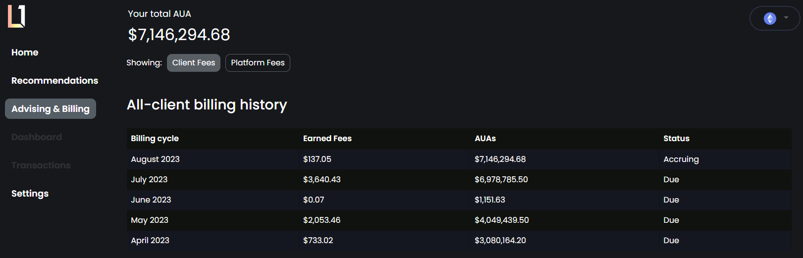Open the Transactions sidebar item
Screen dimensions: 803x258
tap(41, 165)
